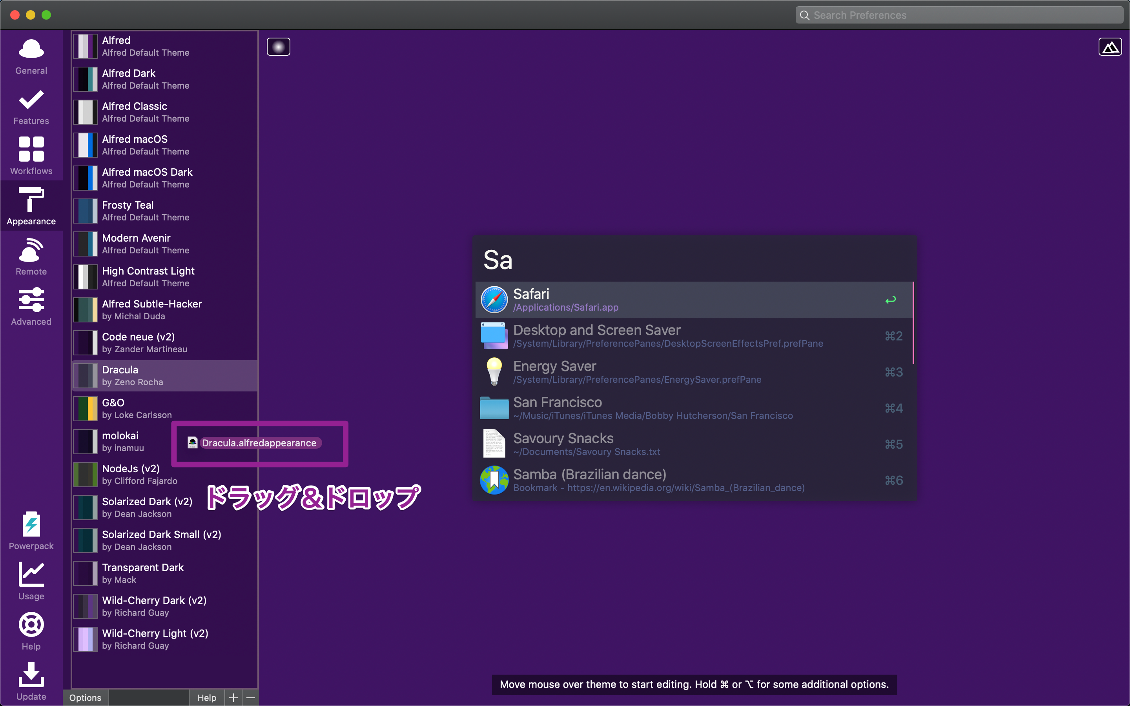Screen dimensions: 1130x706
Task: Click the pink scrollbar in preview window
Action: tap(913, 323)
